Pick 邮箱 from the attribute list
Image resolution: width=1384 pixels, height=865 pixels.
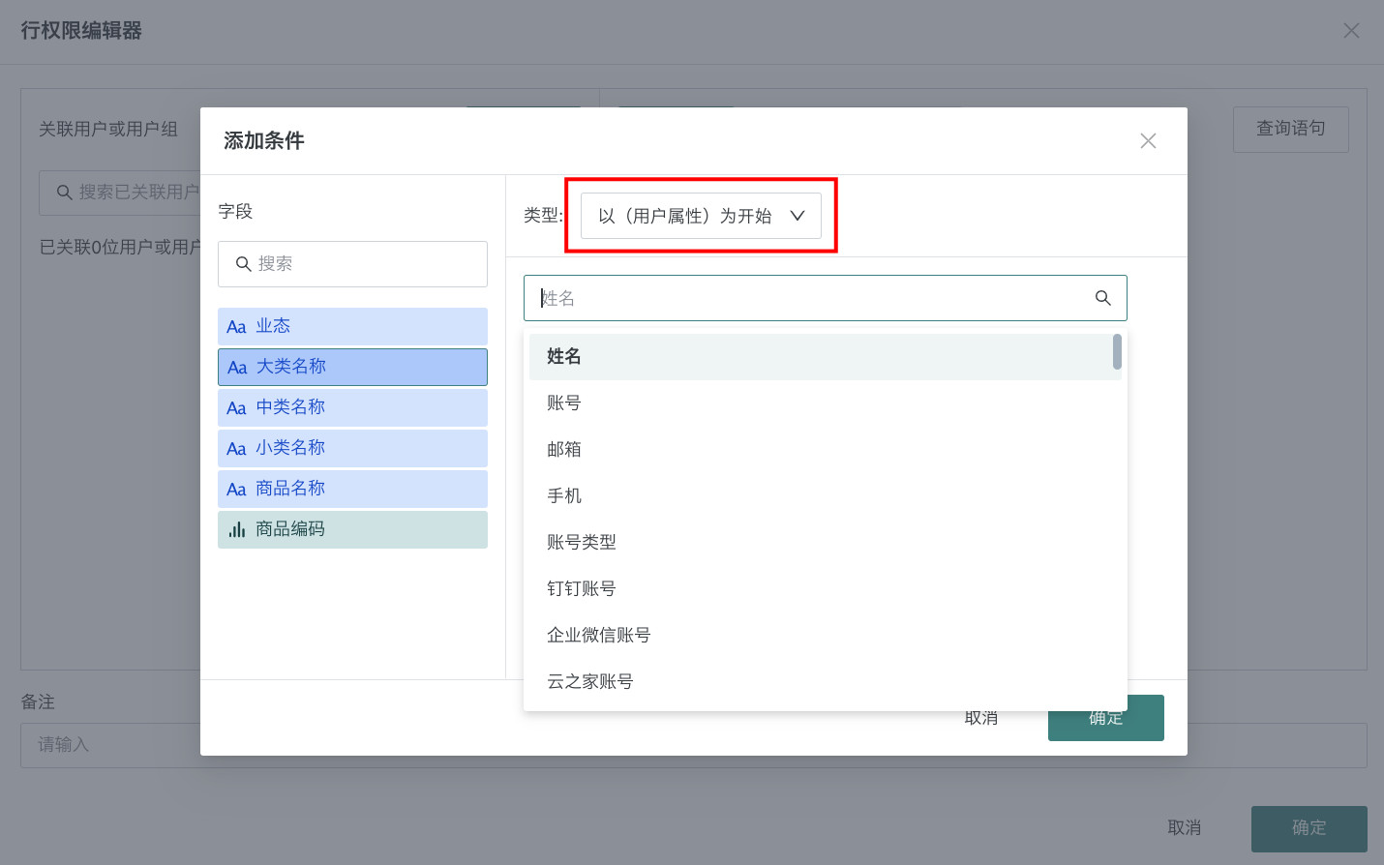click(x=564, y=450)
